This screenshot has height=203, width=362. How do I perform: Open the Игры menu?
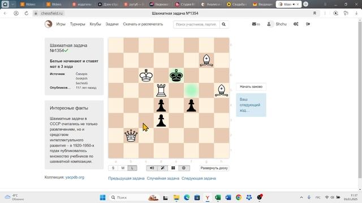pos(61,24)
